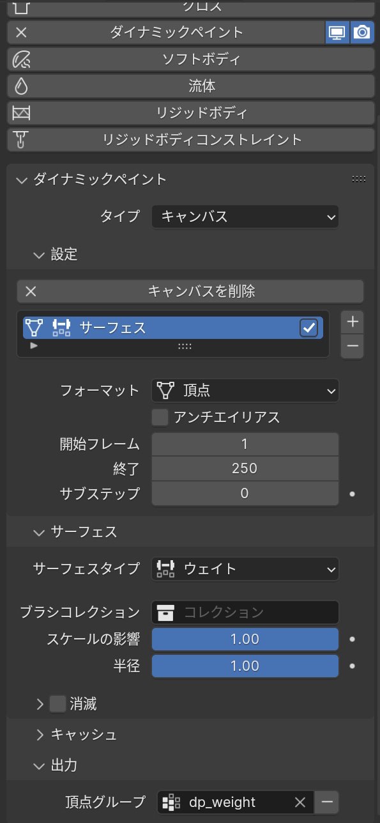Click the weight type icon in the surface row
The width and height of the screenshot is (380, 823).
click(x=61, y=328)
